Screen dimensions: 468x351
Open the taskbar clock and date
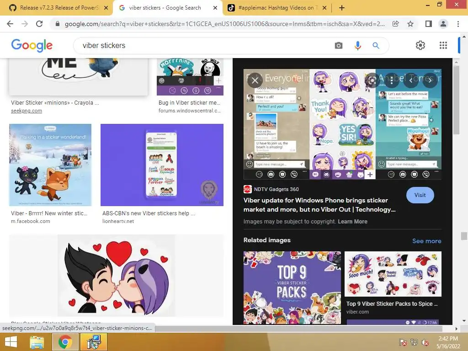coord(448,342)
